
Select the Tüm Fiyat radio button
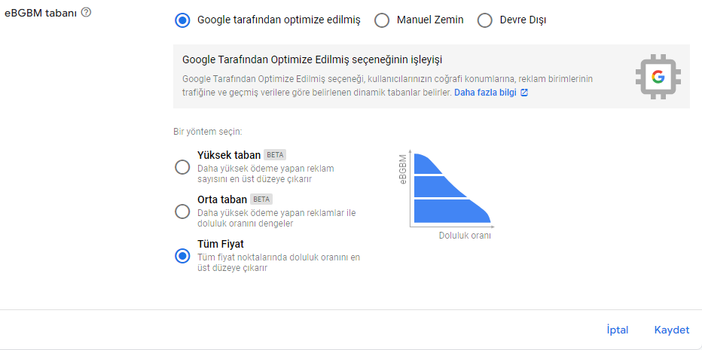[182, 256]
